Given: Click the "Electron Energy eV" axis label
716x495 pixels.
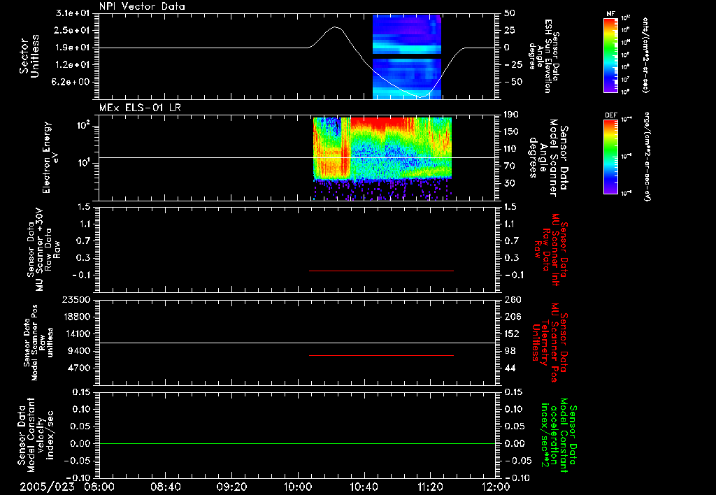Looking at the screenshot, I should point(52,157).
